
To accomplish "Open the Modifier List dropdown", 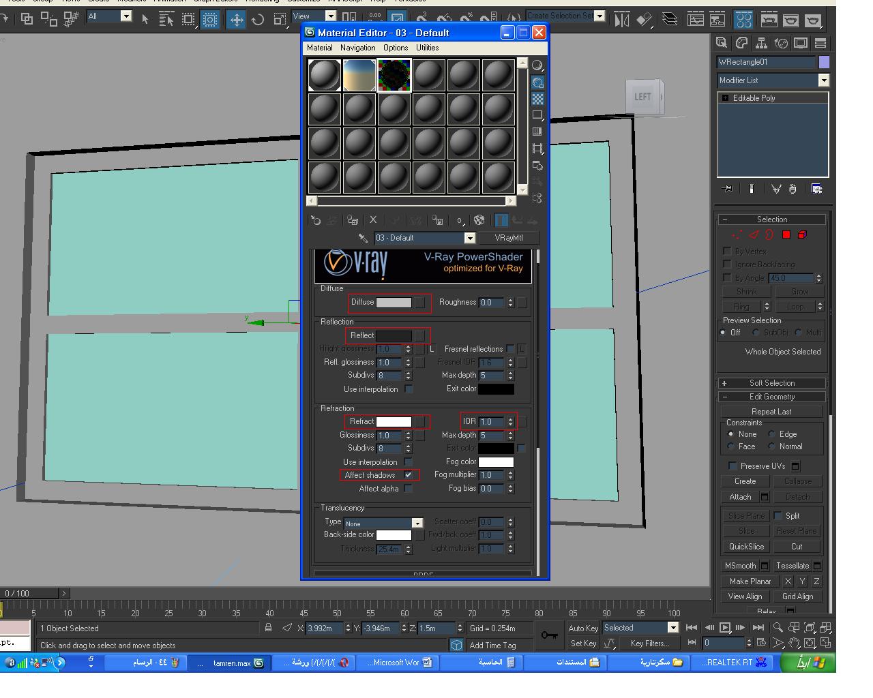I will pos(823,80).
